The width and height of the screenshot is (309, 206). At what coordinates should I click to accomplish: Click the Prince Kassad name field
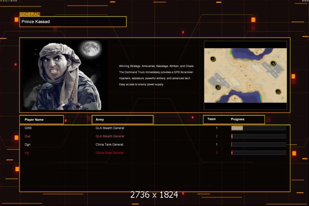point(73,22)
